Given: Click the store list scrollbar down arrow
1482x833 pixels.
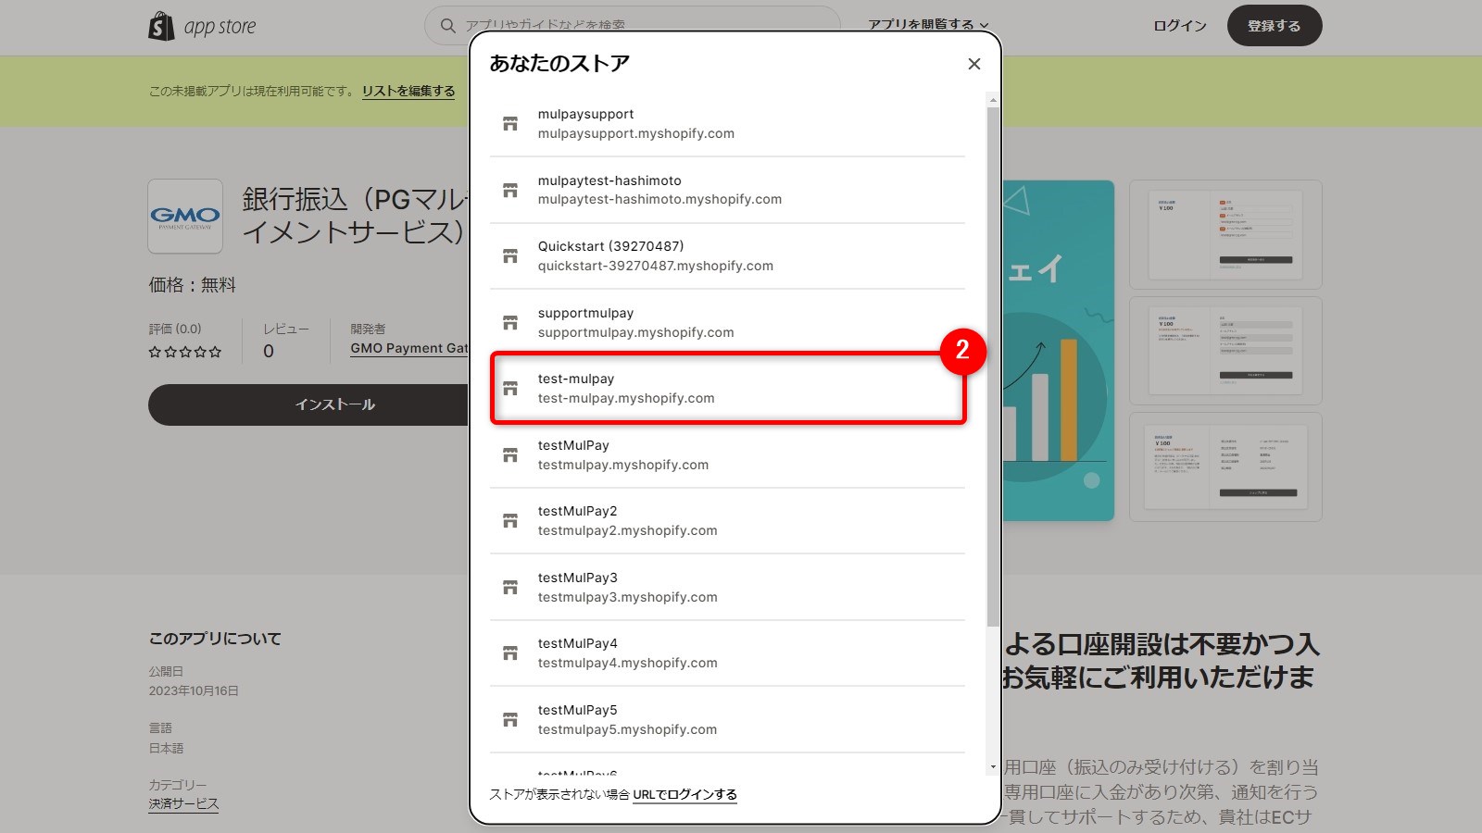Looking at the screenshot, I should [x=993, y=766].
